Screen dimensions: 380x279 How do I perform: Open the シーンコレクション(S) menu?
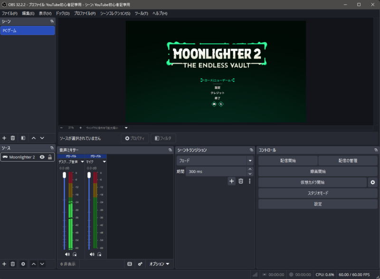115,13
